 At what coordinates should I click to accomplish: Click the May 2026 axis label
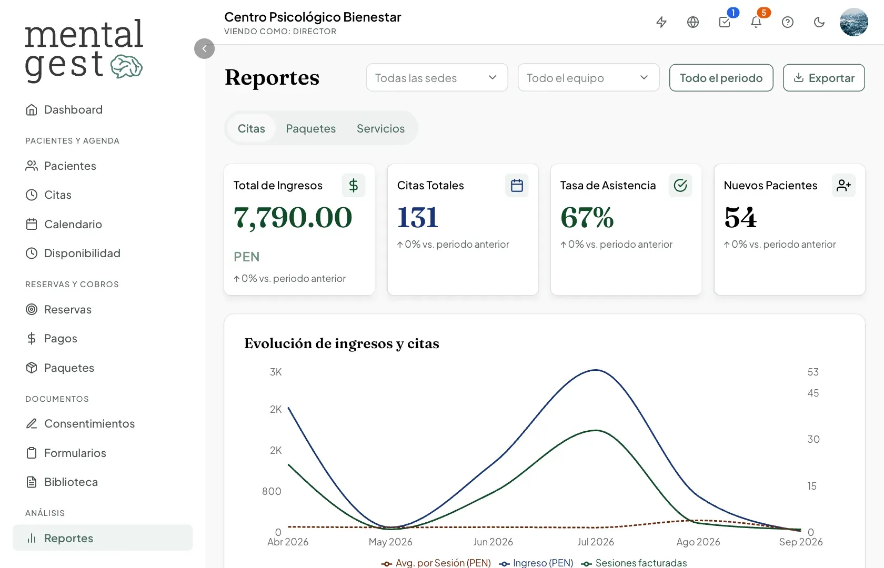click(x=390, y=542)
